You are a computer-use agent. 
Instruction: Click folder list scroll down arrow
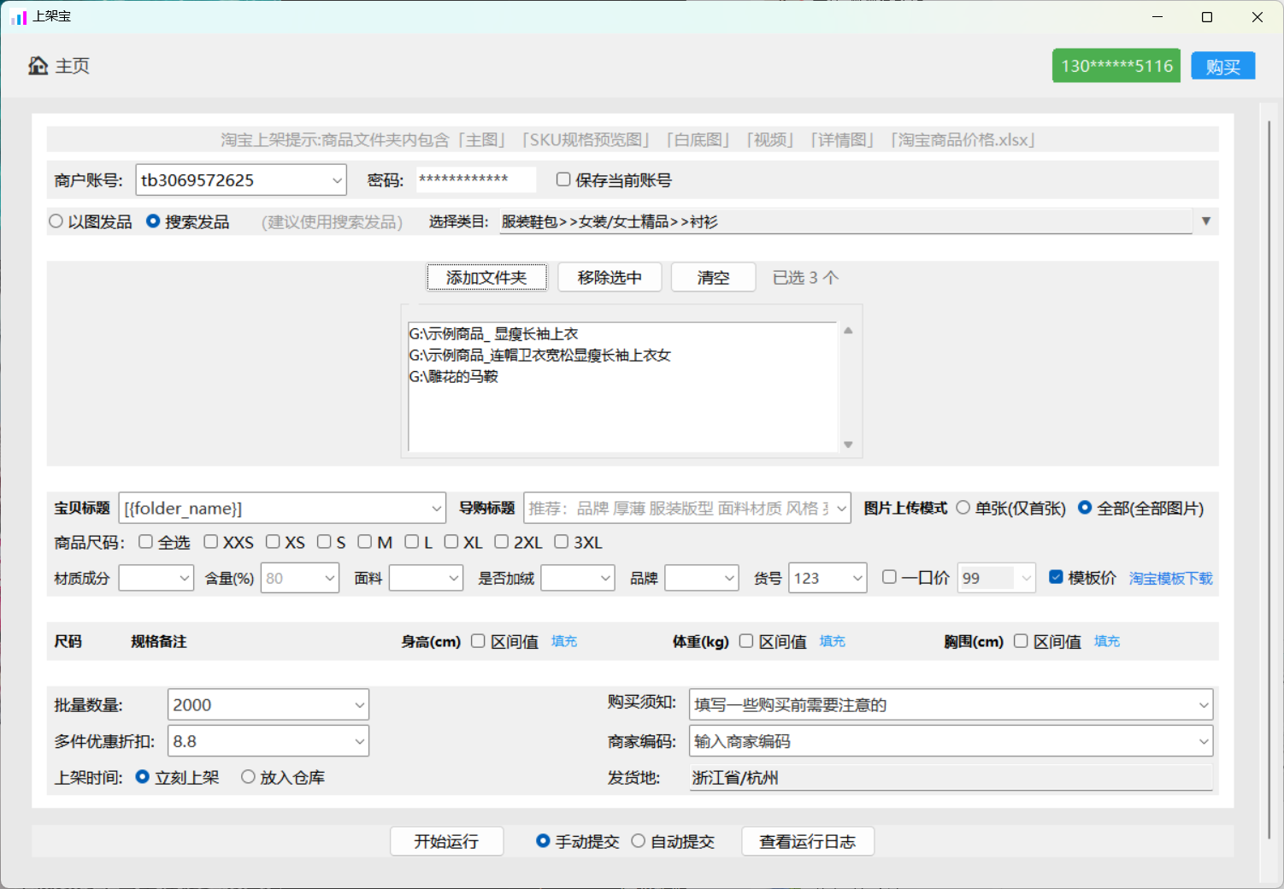848,444
